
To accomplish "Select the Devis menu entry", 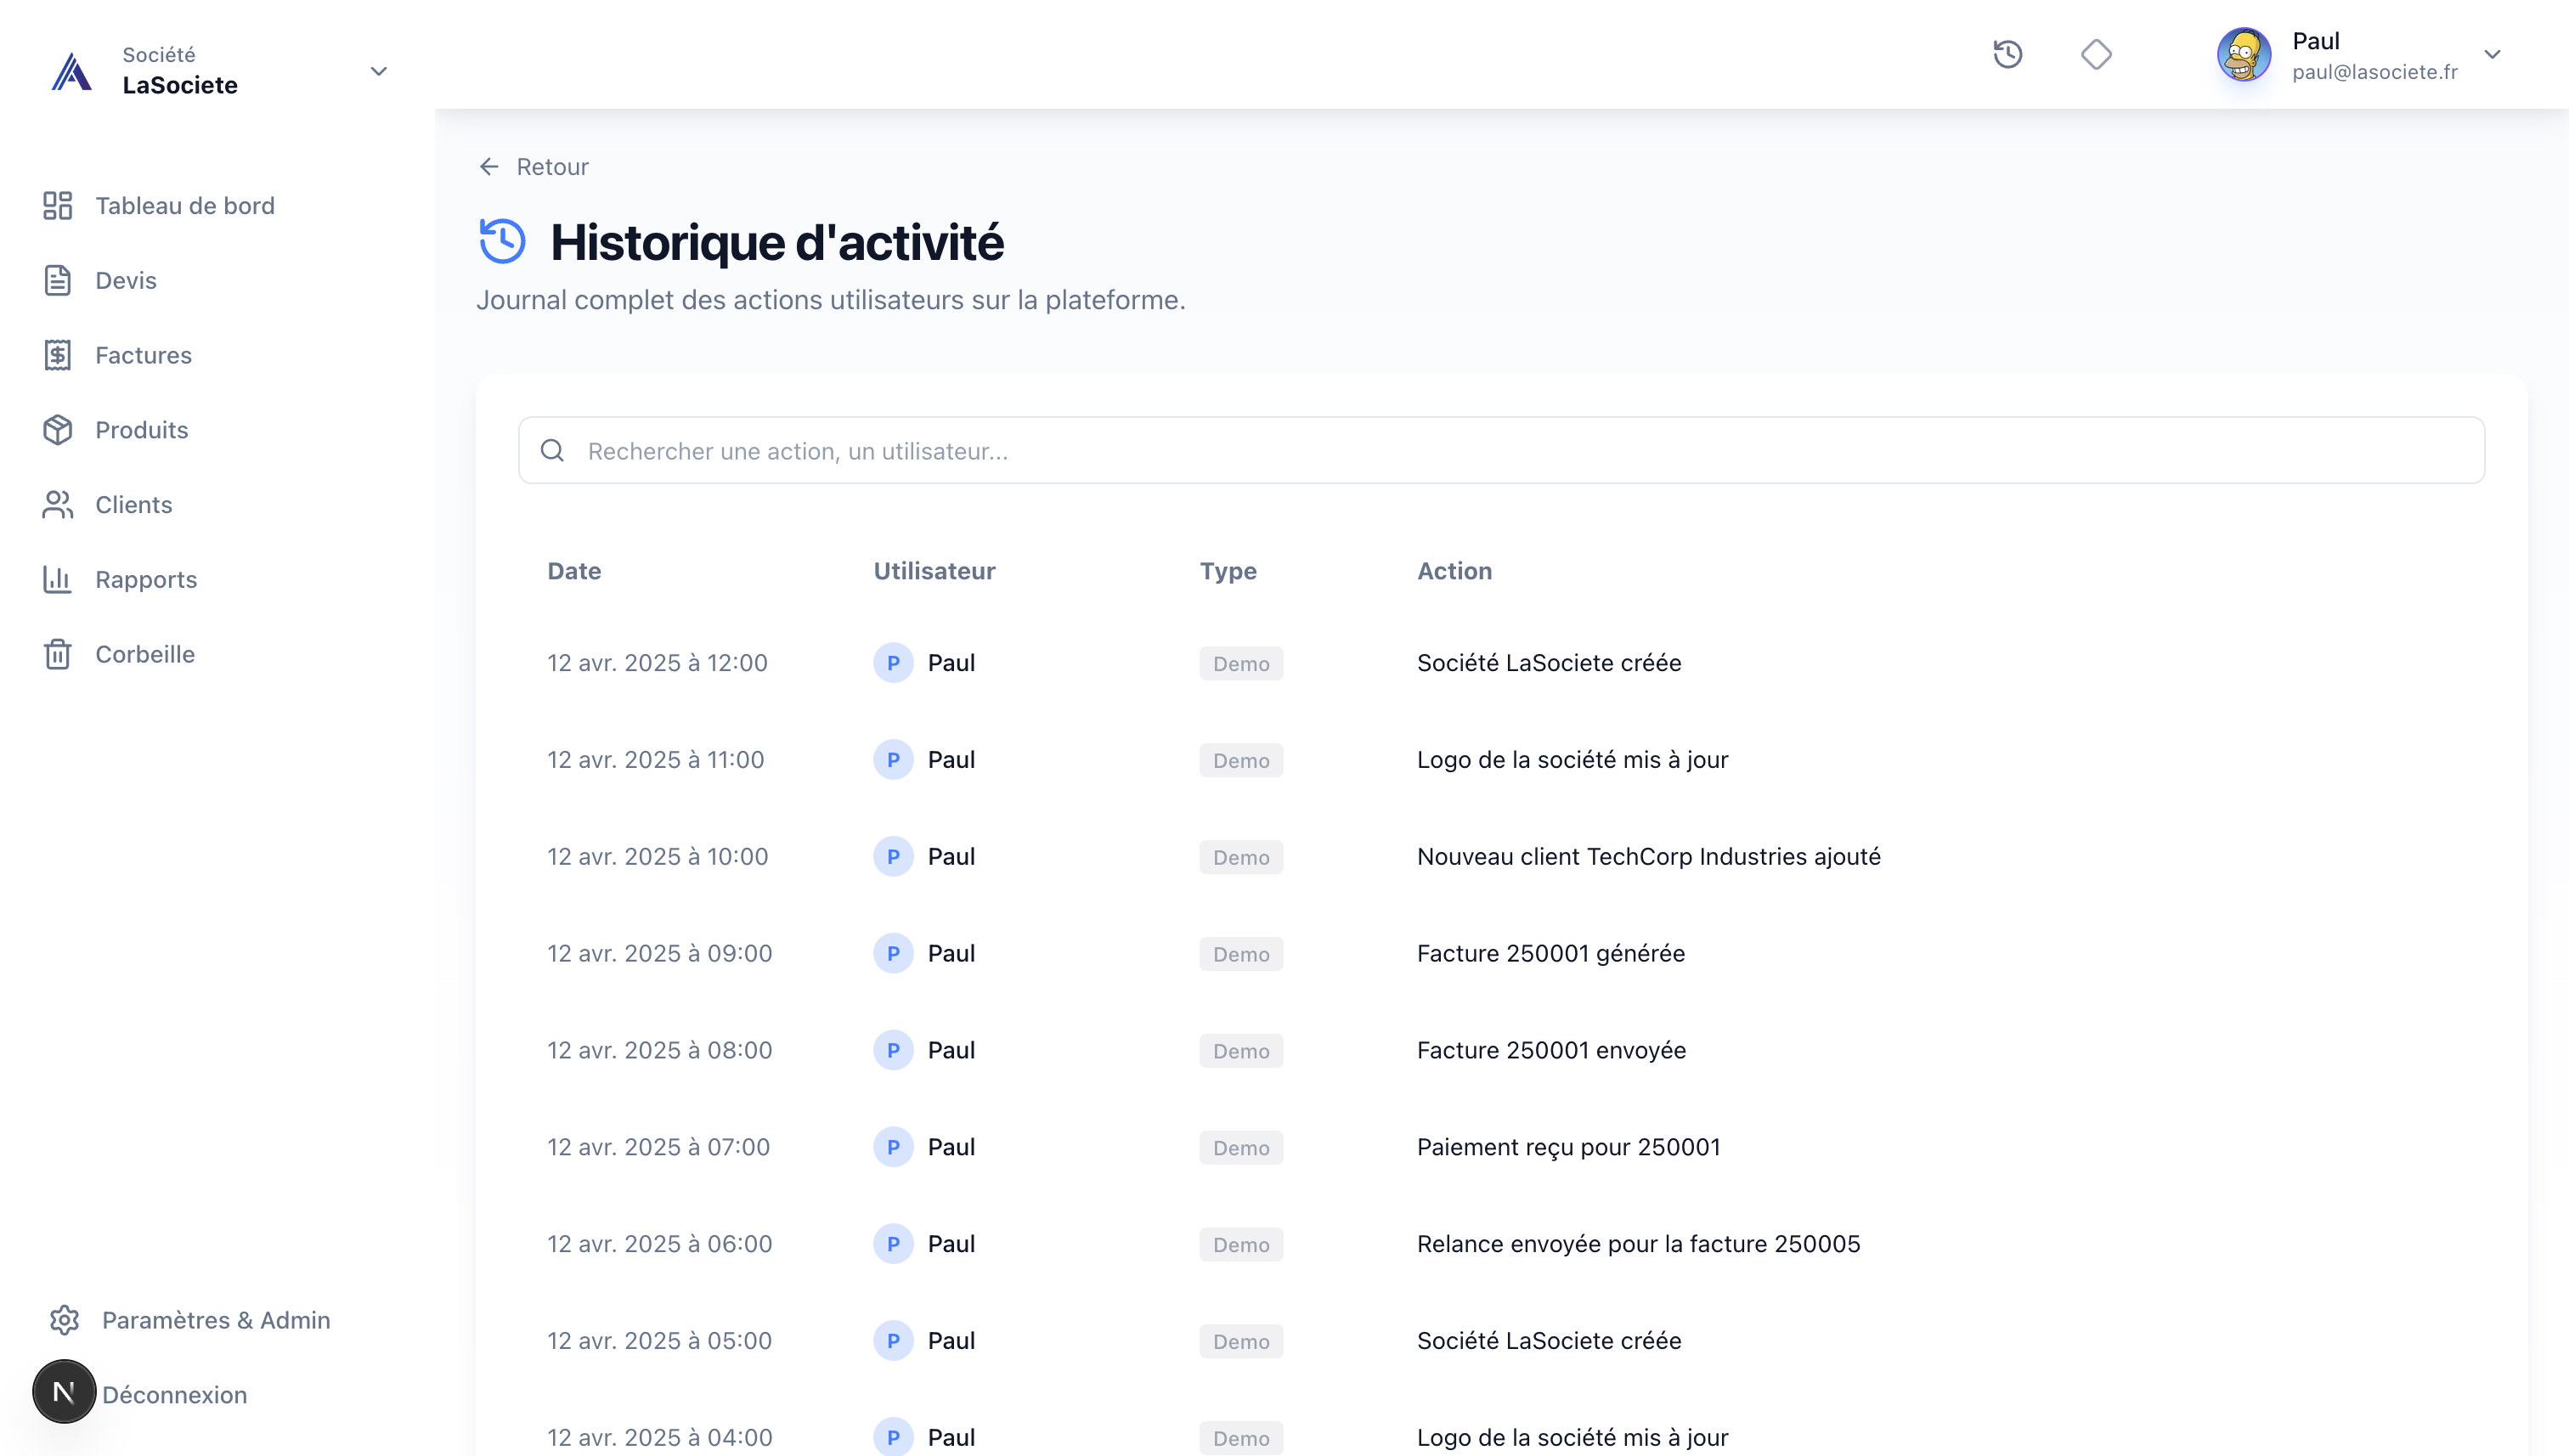I will (126, 280).
